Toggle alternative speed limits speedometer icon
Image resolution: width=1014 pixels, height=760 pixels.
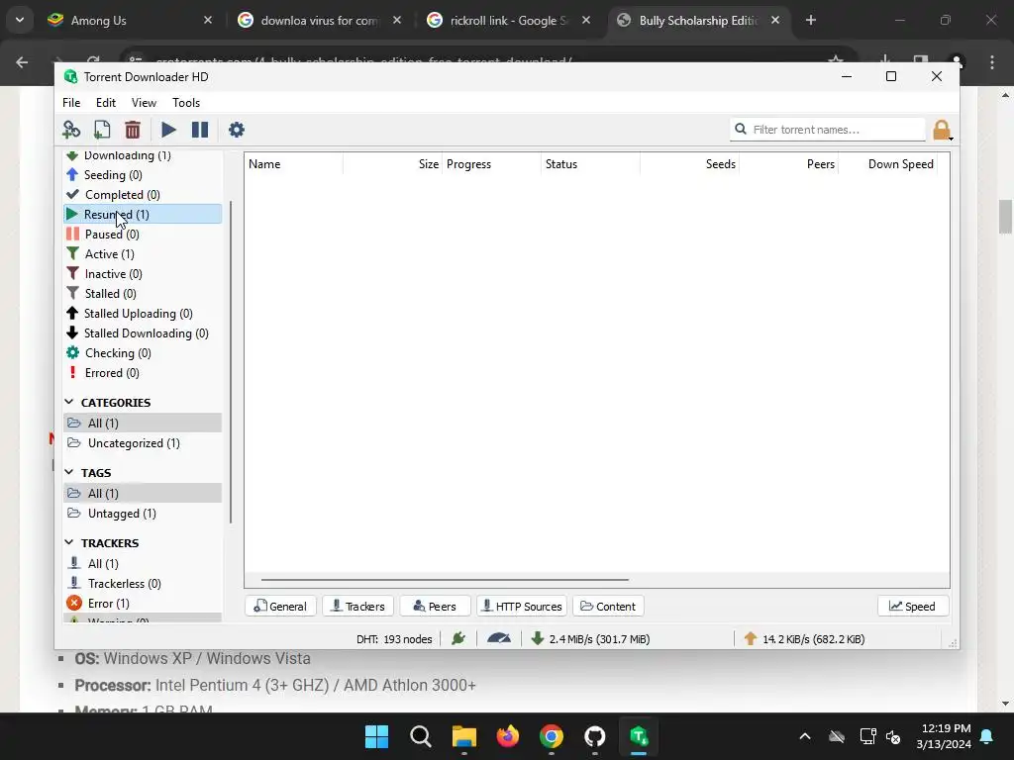(499, 638)
